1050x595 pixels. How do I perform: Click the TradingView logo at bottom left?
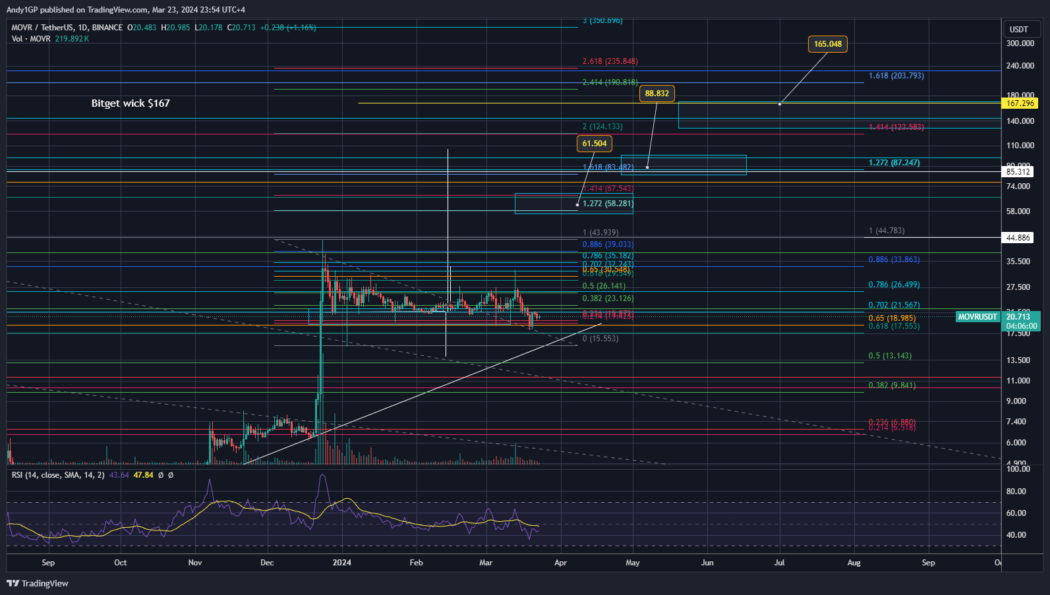[38, 583]
